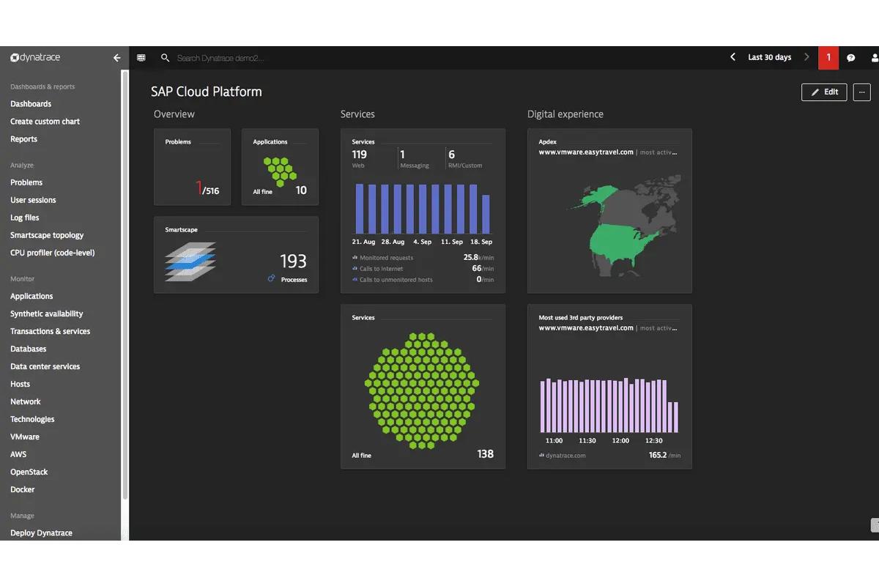The height and width of the screenshot is (586, 879).
Task: Click the Applications tile count 10
Action: (x=301, y=190)
